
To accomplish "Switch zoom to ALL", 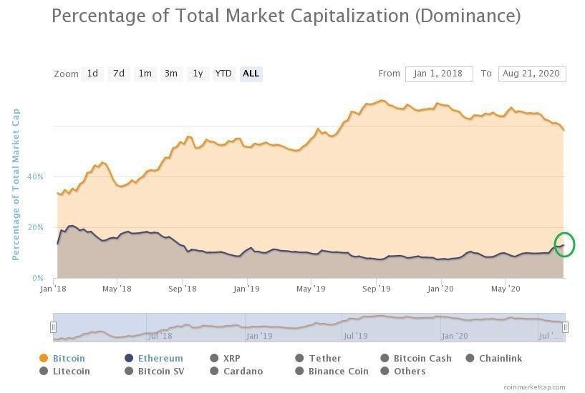I will (251, 74).
